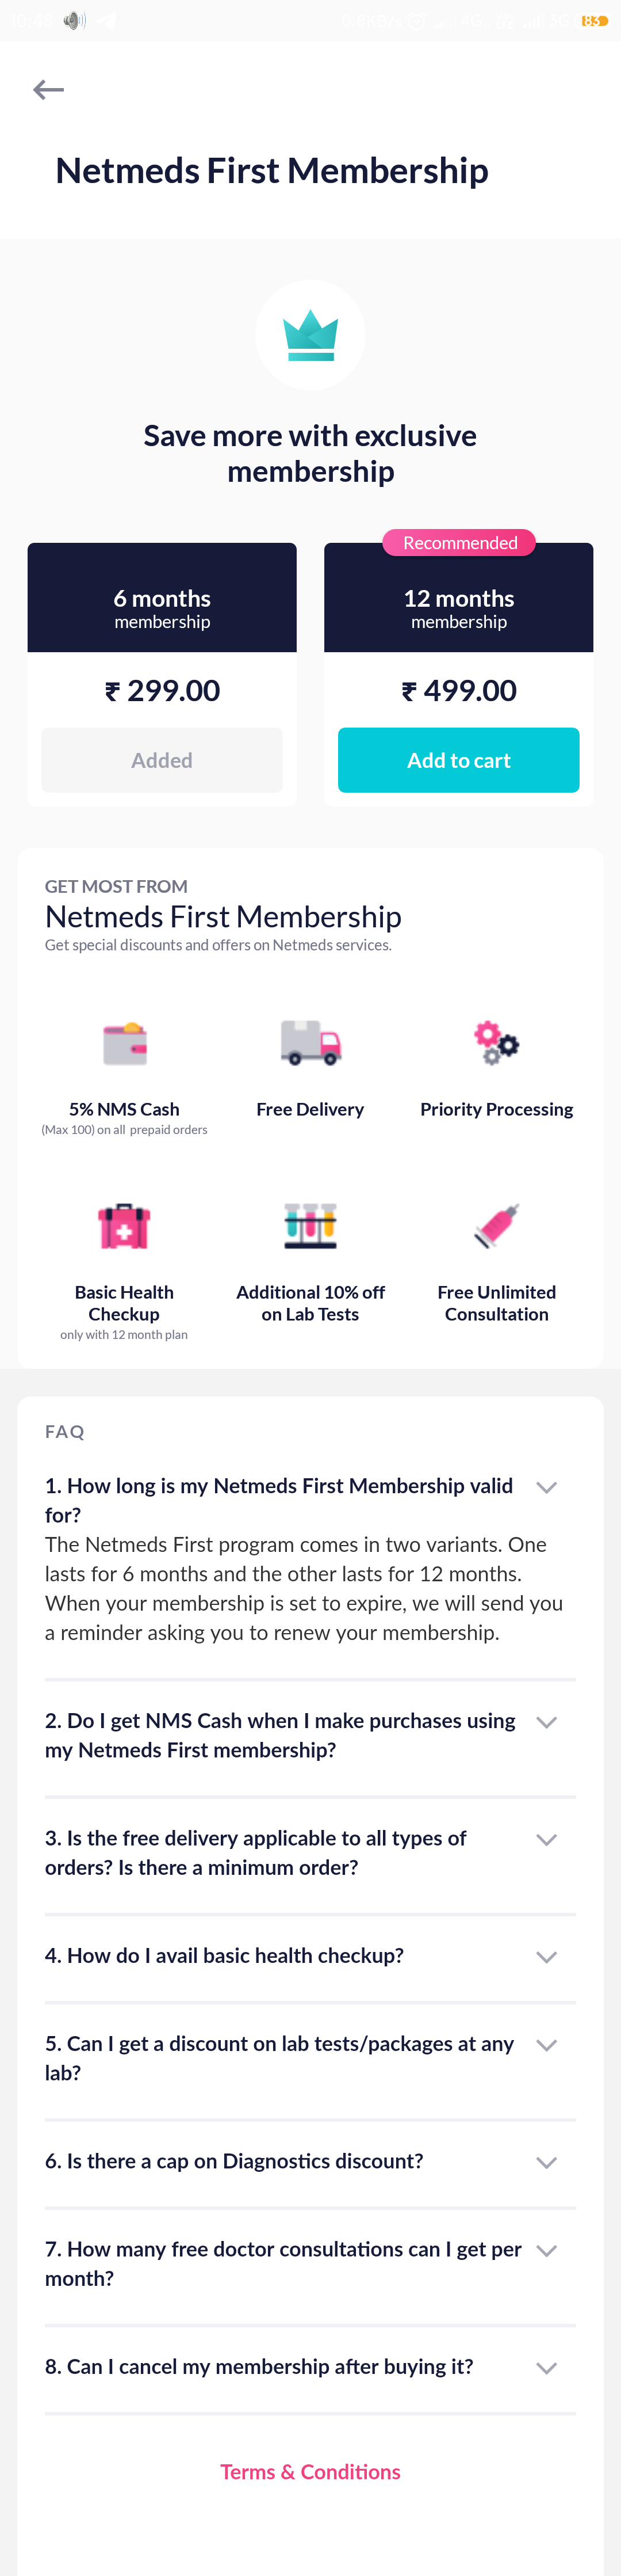This screenshot has height=2576, width=621.
Task: Tap the Lab Tests test-tube icon
Action: (310, 1226)
